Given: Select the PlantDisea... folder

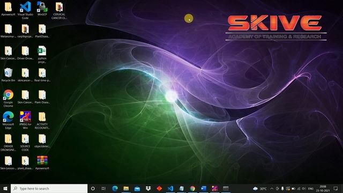Looking at the screenshot, I should click(x=42, y=31).
